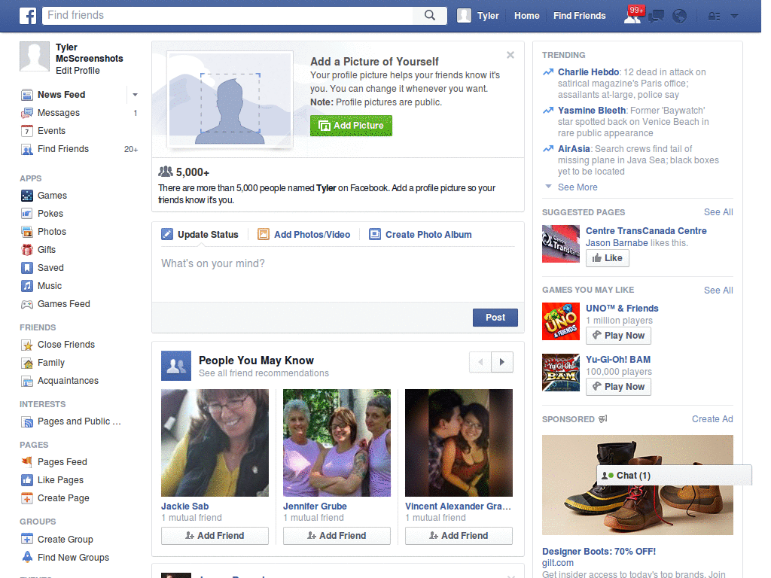Open the Games app icon
Image resolution: width=771 pixels, height=578 pixels.
pyautogui.click(x=27, y=196)
